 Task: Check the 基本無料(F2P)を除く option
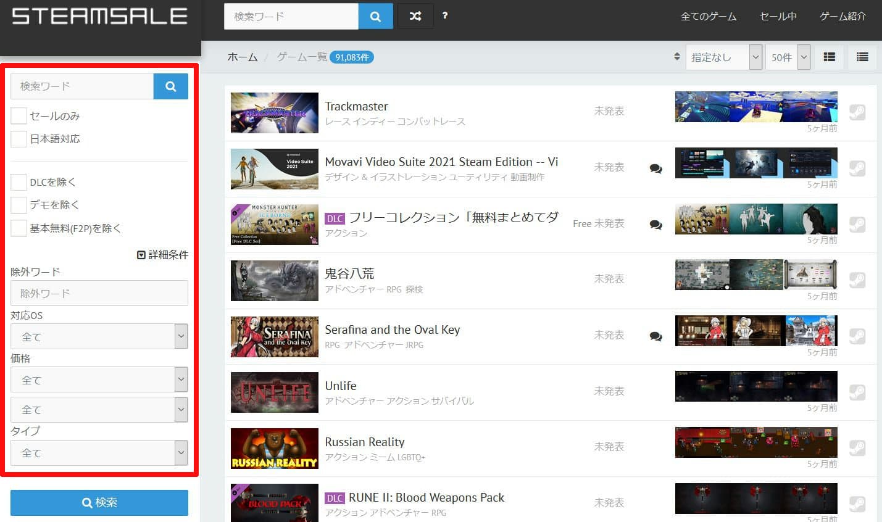coord(19,228)
